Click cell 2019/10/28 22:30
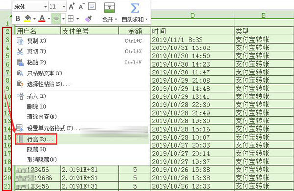Viewport: 294px width, 191px height. click(x=193, y=105)
